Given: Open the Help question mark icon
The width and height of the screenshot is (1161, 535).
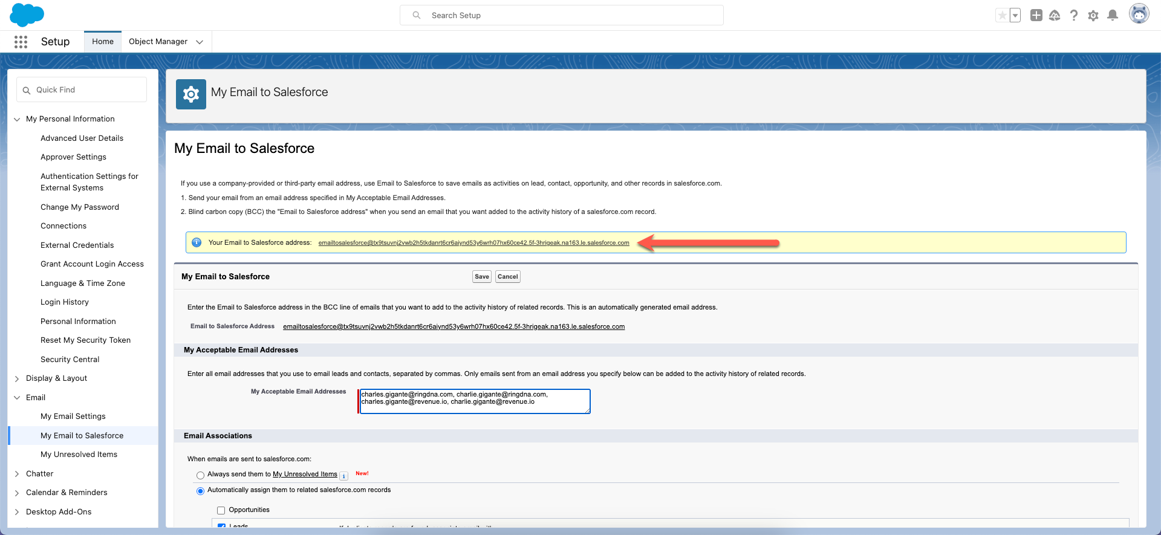Looking at the screenshot, I should 1073,16.
